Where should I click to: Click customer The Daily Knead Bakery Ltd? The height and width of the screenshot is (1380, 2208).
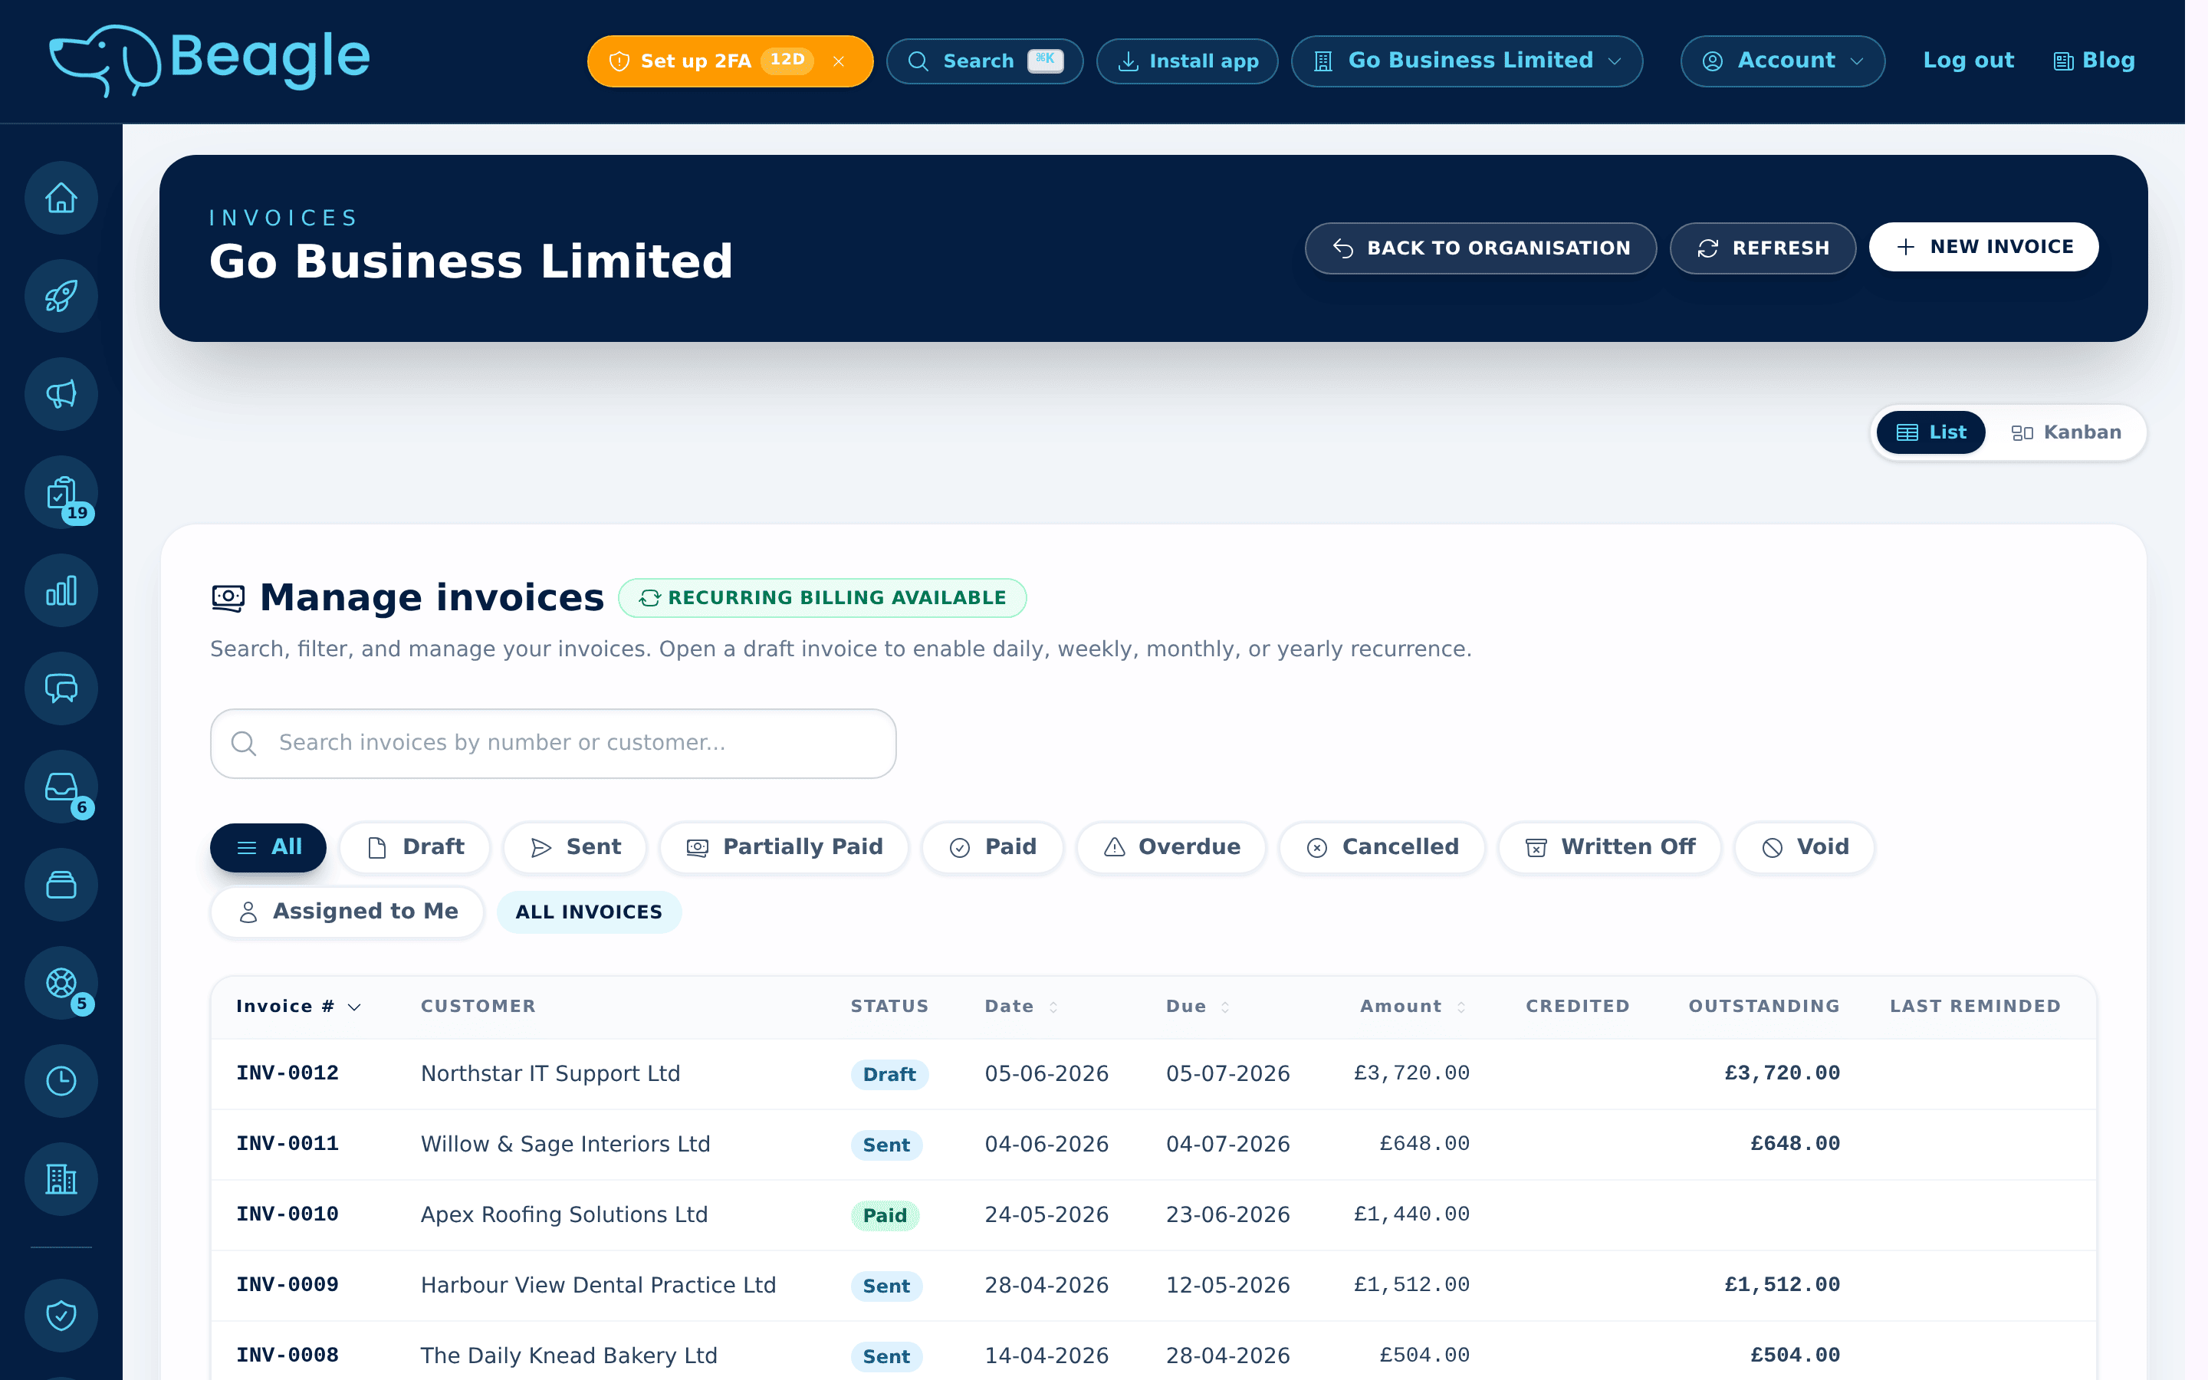[568, 1355]
